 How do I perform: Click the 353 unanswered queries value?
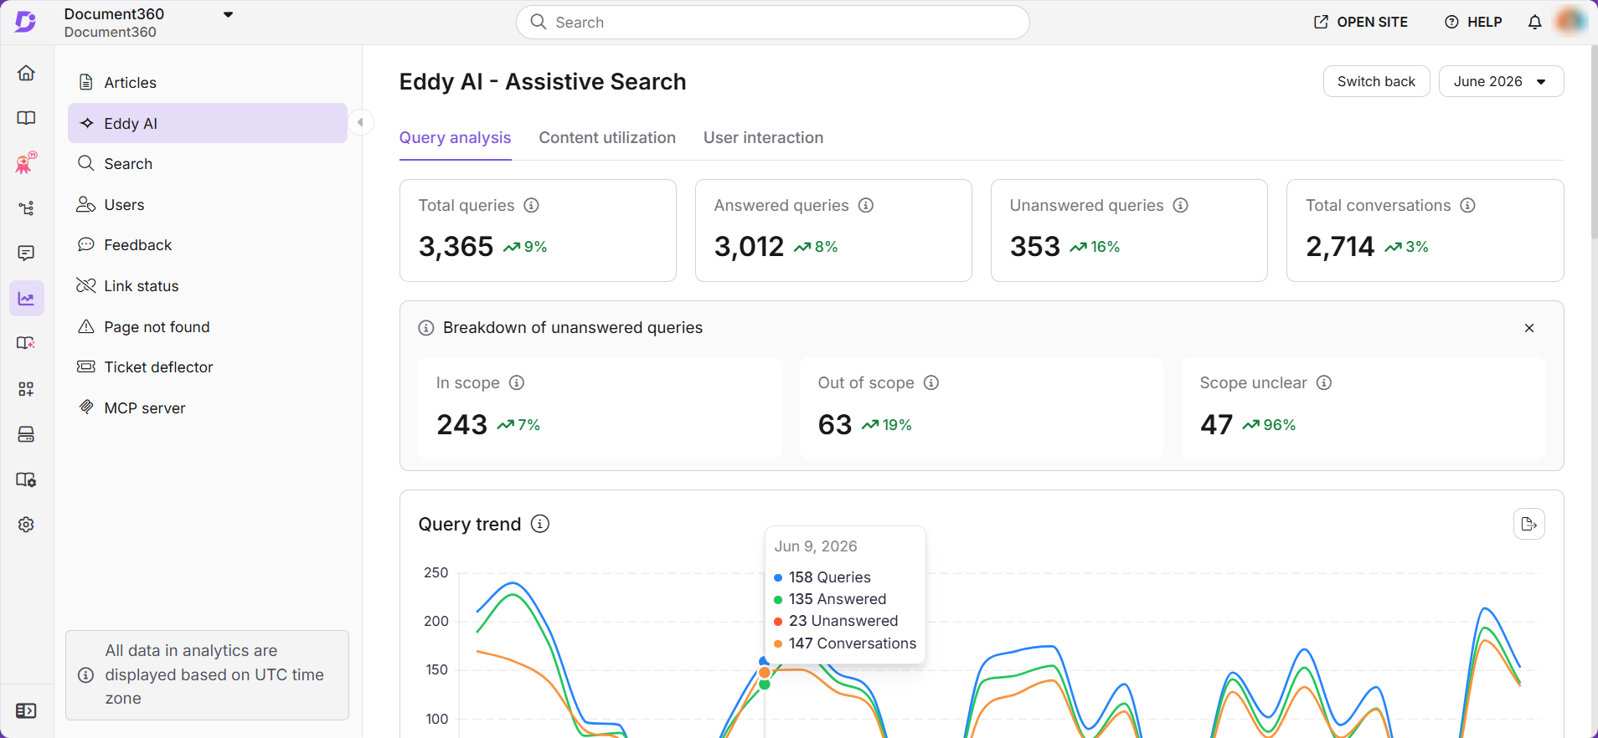[x=1035, y=247]
